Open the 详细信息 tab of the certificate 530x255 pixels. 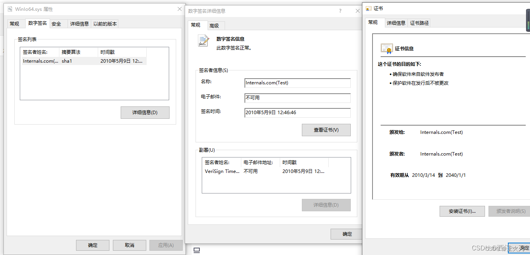click(396, 22)
